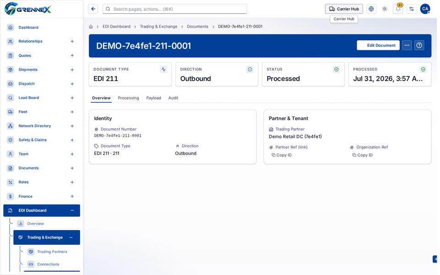Open the language globe icon
This screenshot has width=440, height=275.
pos(371,9)
